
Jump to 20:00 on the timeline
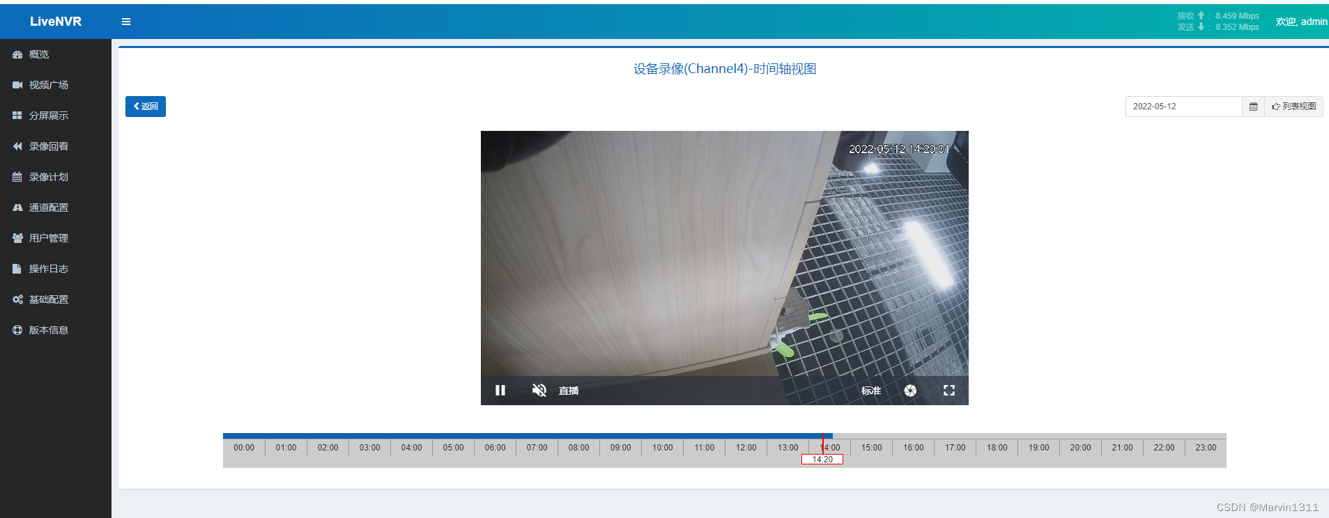1080,448
